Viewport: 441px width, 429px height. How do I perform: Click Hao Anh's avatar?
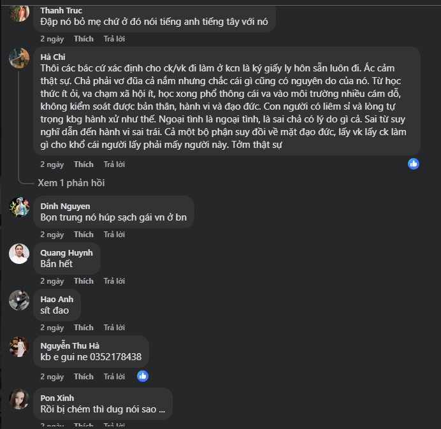(x=19, y=300)
